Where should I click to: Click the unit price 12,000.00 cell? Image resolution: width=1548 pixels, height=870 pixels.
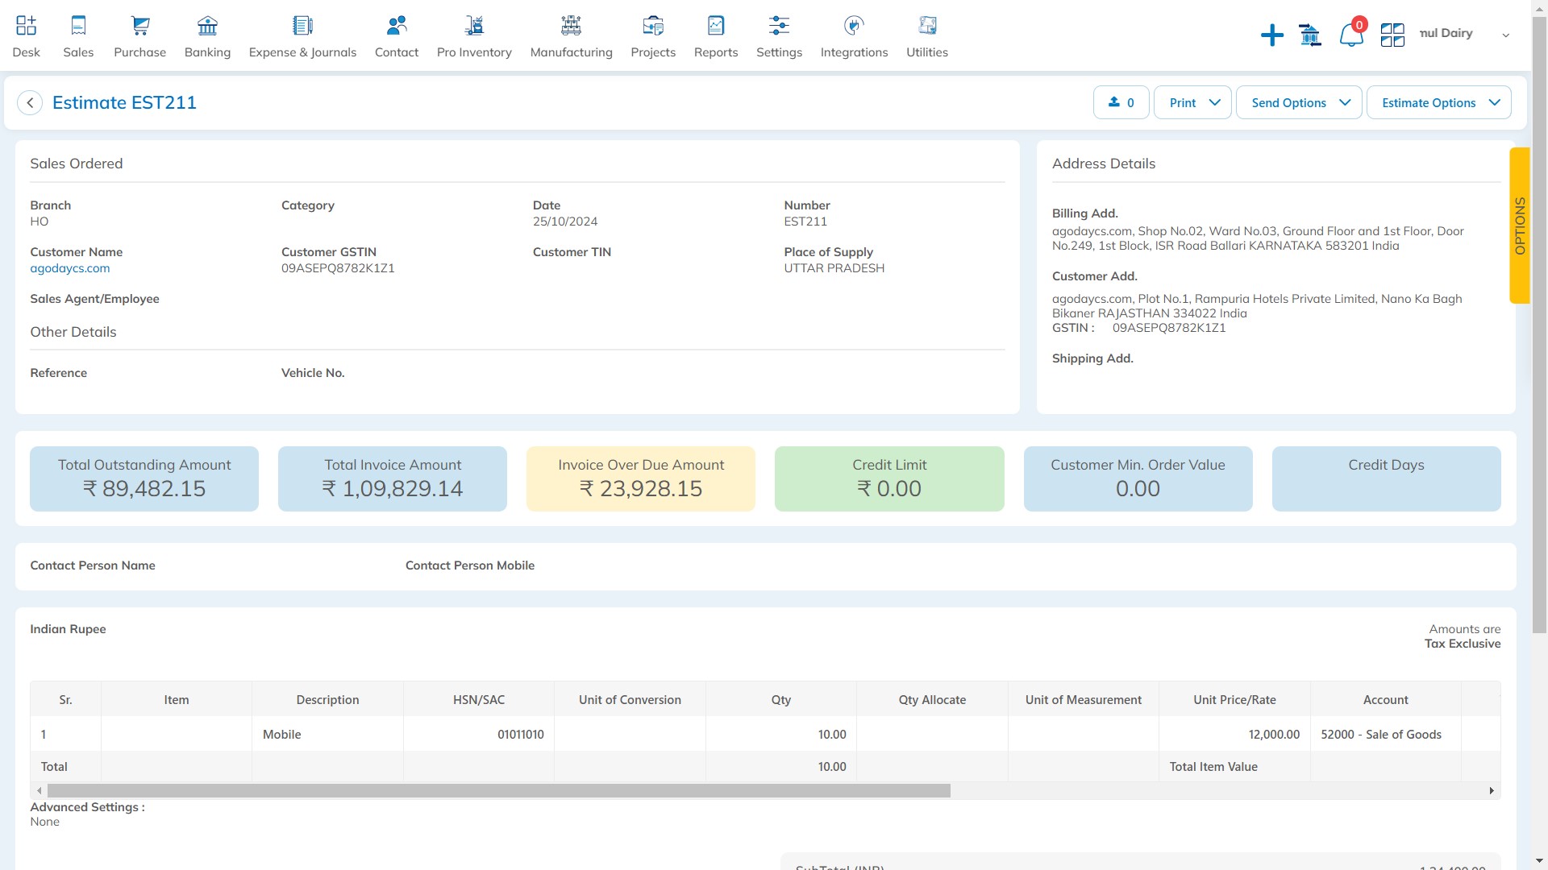pyautogui.click(x=1234, y=734)
